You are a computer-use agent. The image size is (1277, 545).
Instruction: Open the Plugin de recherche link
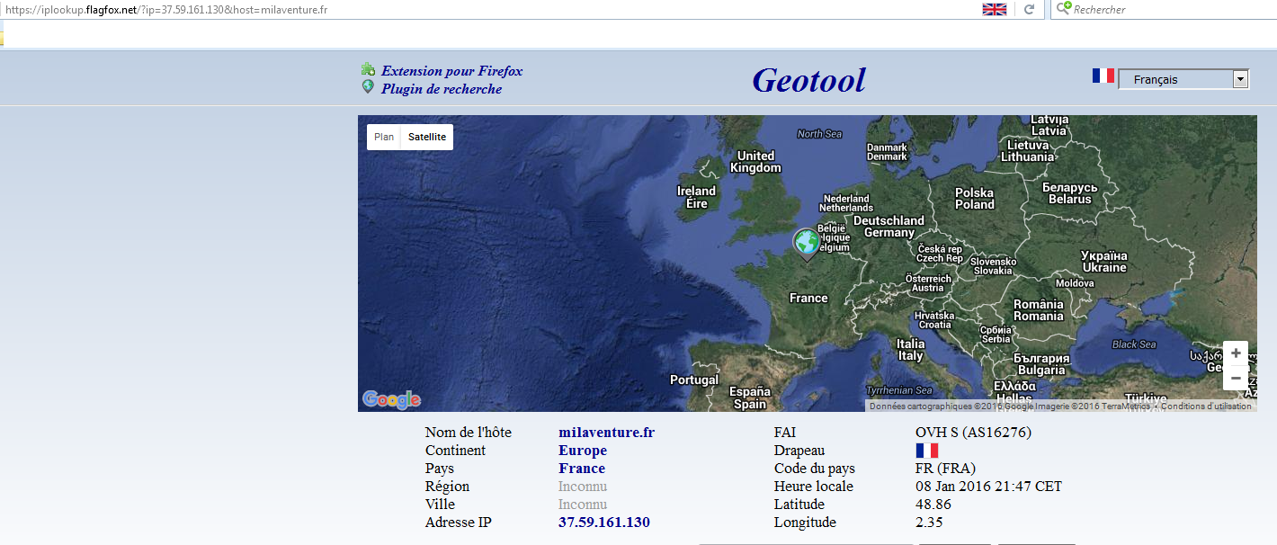point(442,88)
